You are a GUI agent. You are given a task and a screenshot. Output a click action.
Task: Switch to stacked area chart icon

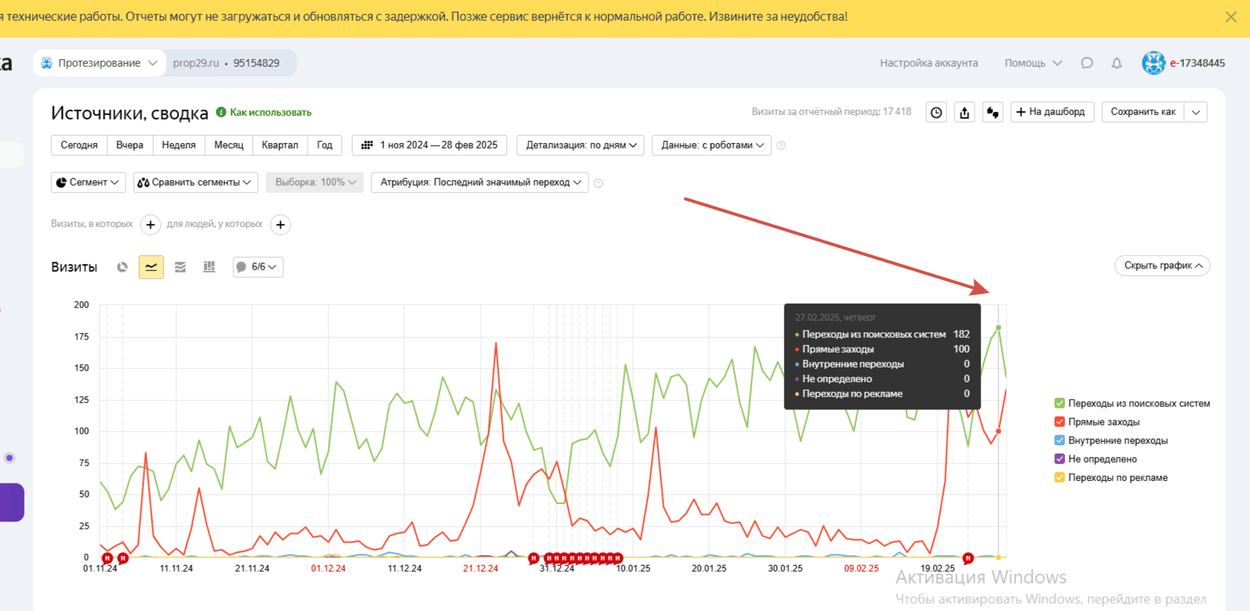coord(180,267)
